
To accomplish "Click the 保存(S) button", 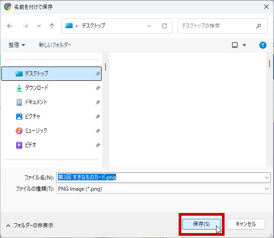I will tap(201, 224).
